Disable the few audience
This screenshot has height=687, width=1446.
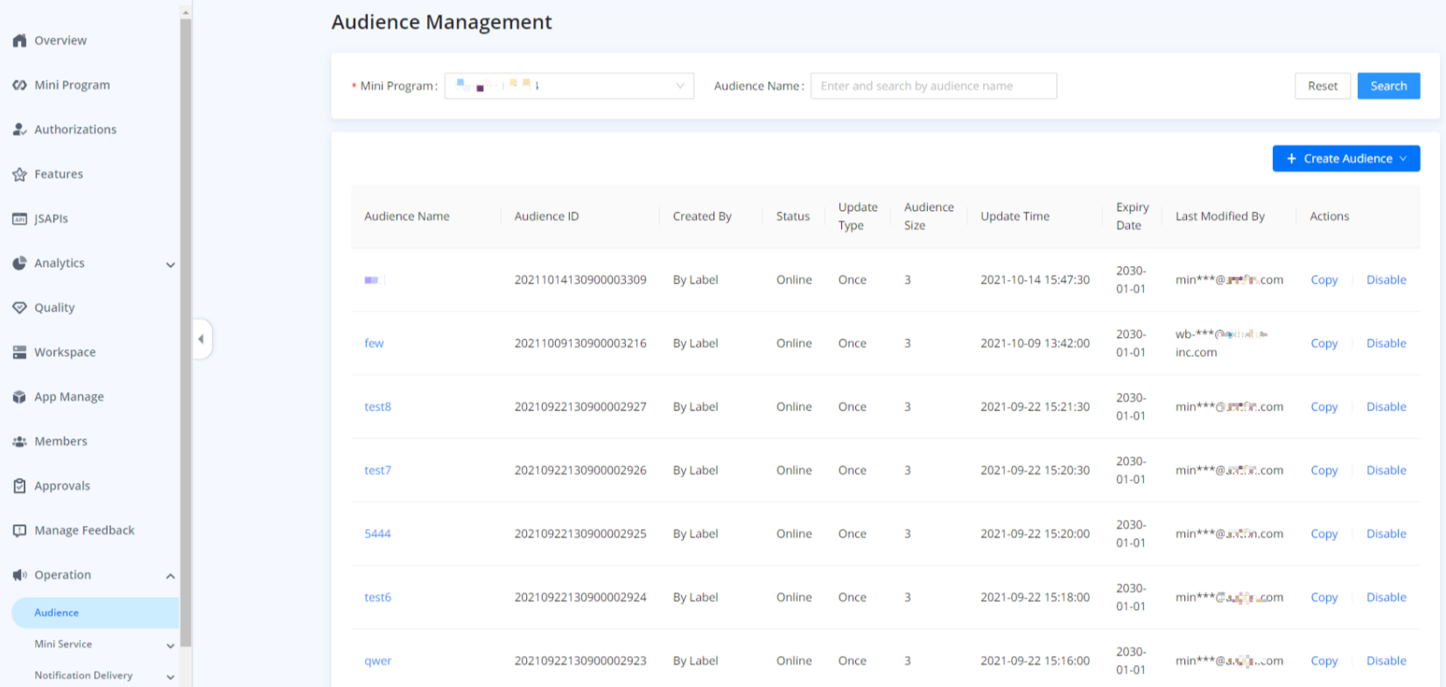click(x=1386, y=343)
